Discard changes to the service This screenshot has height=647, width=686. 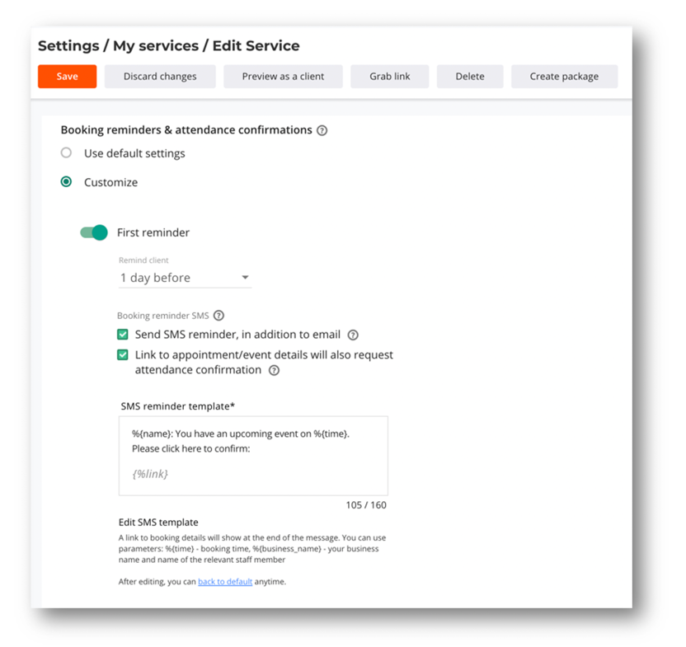pos(160,76)
